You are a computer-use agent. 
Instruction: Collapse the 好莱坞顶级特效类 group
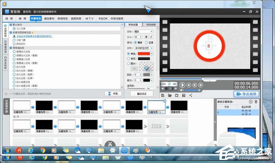point(11,32)
